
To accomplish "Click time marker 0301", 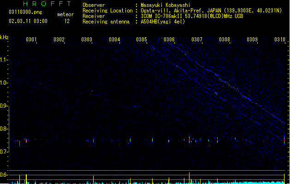I will coord(31,40).
